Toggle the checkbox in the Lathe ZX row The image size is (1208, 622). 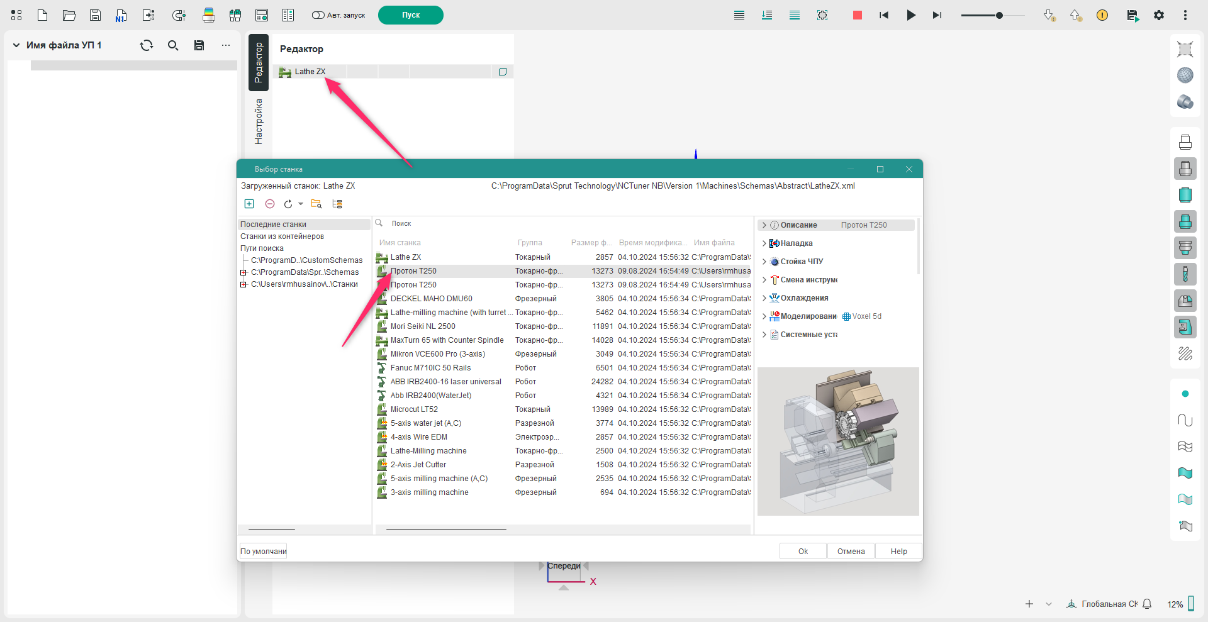(x=503, y=72)
